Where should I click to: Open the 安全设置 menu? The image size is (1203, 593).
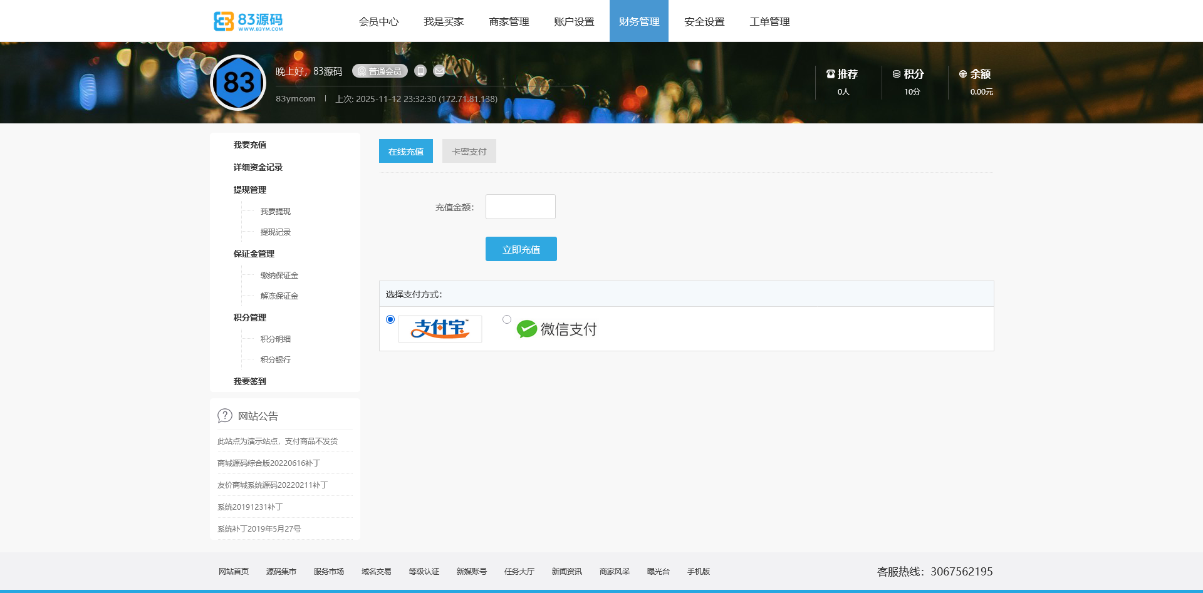coord(704,21)
